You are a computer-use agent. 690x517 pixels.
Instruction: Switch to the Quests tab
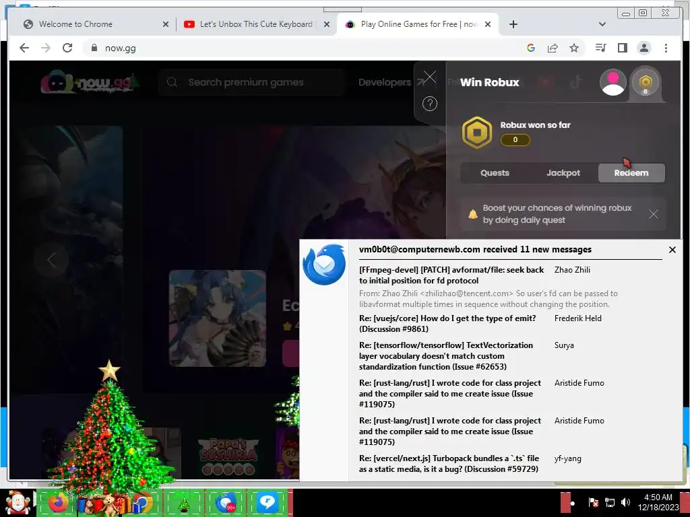tap(495, 173)
